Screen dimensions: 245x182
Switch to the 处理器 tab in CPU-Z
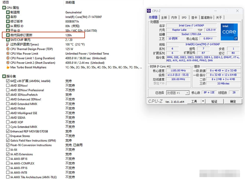(x=153, y=17)
